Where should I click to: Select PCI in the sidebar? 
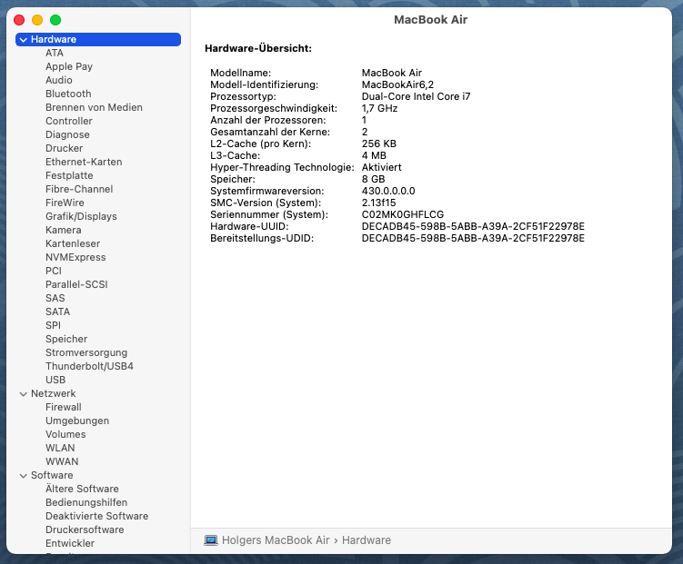coord(54,271)
